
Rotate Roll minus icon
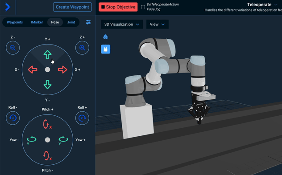[13, 118]
